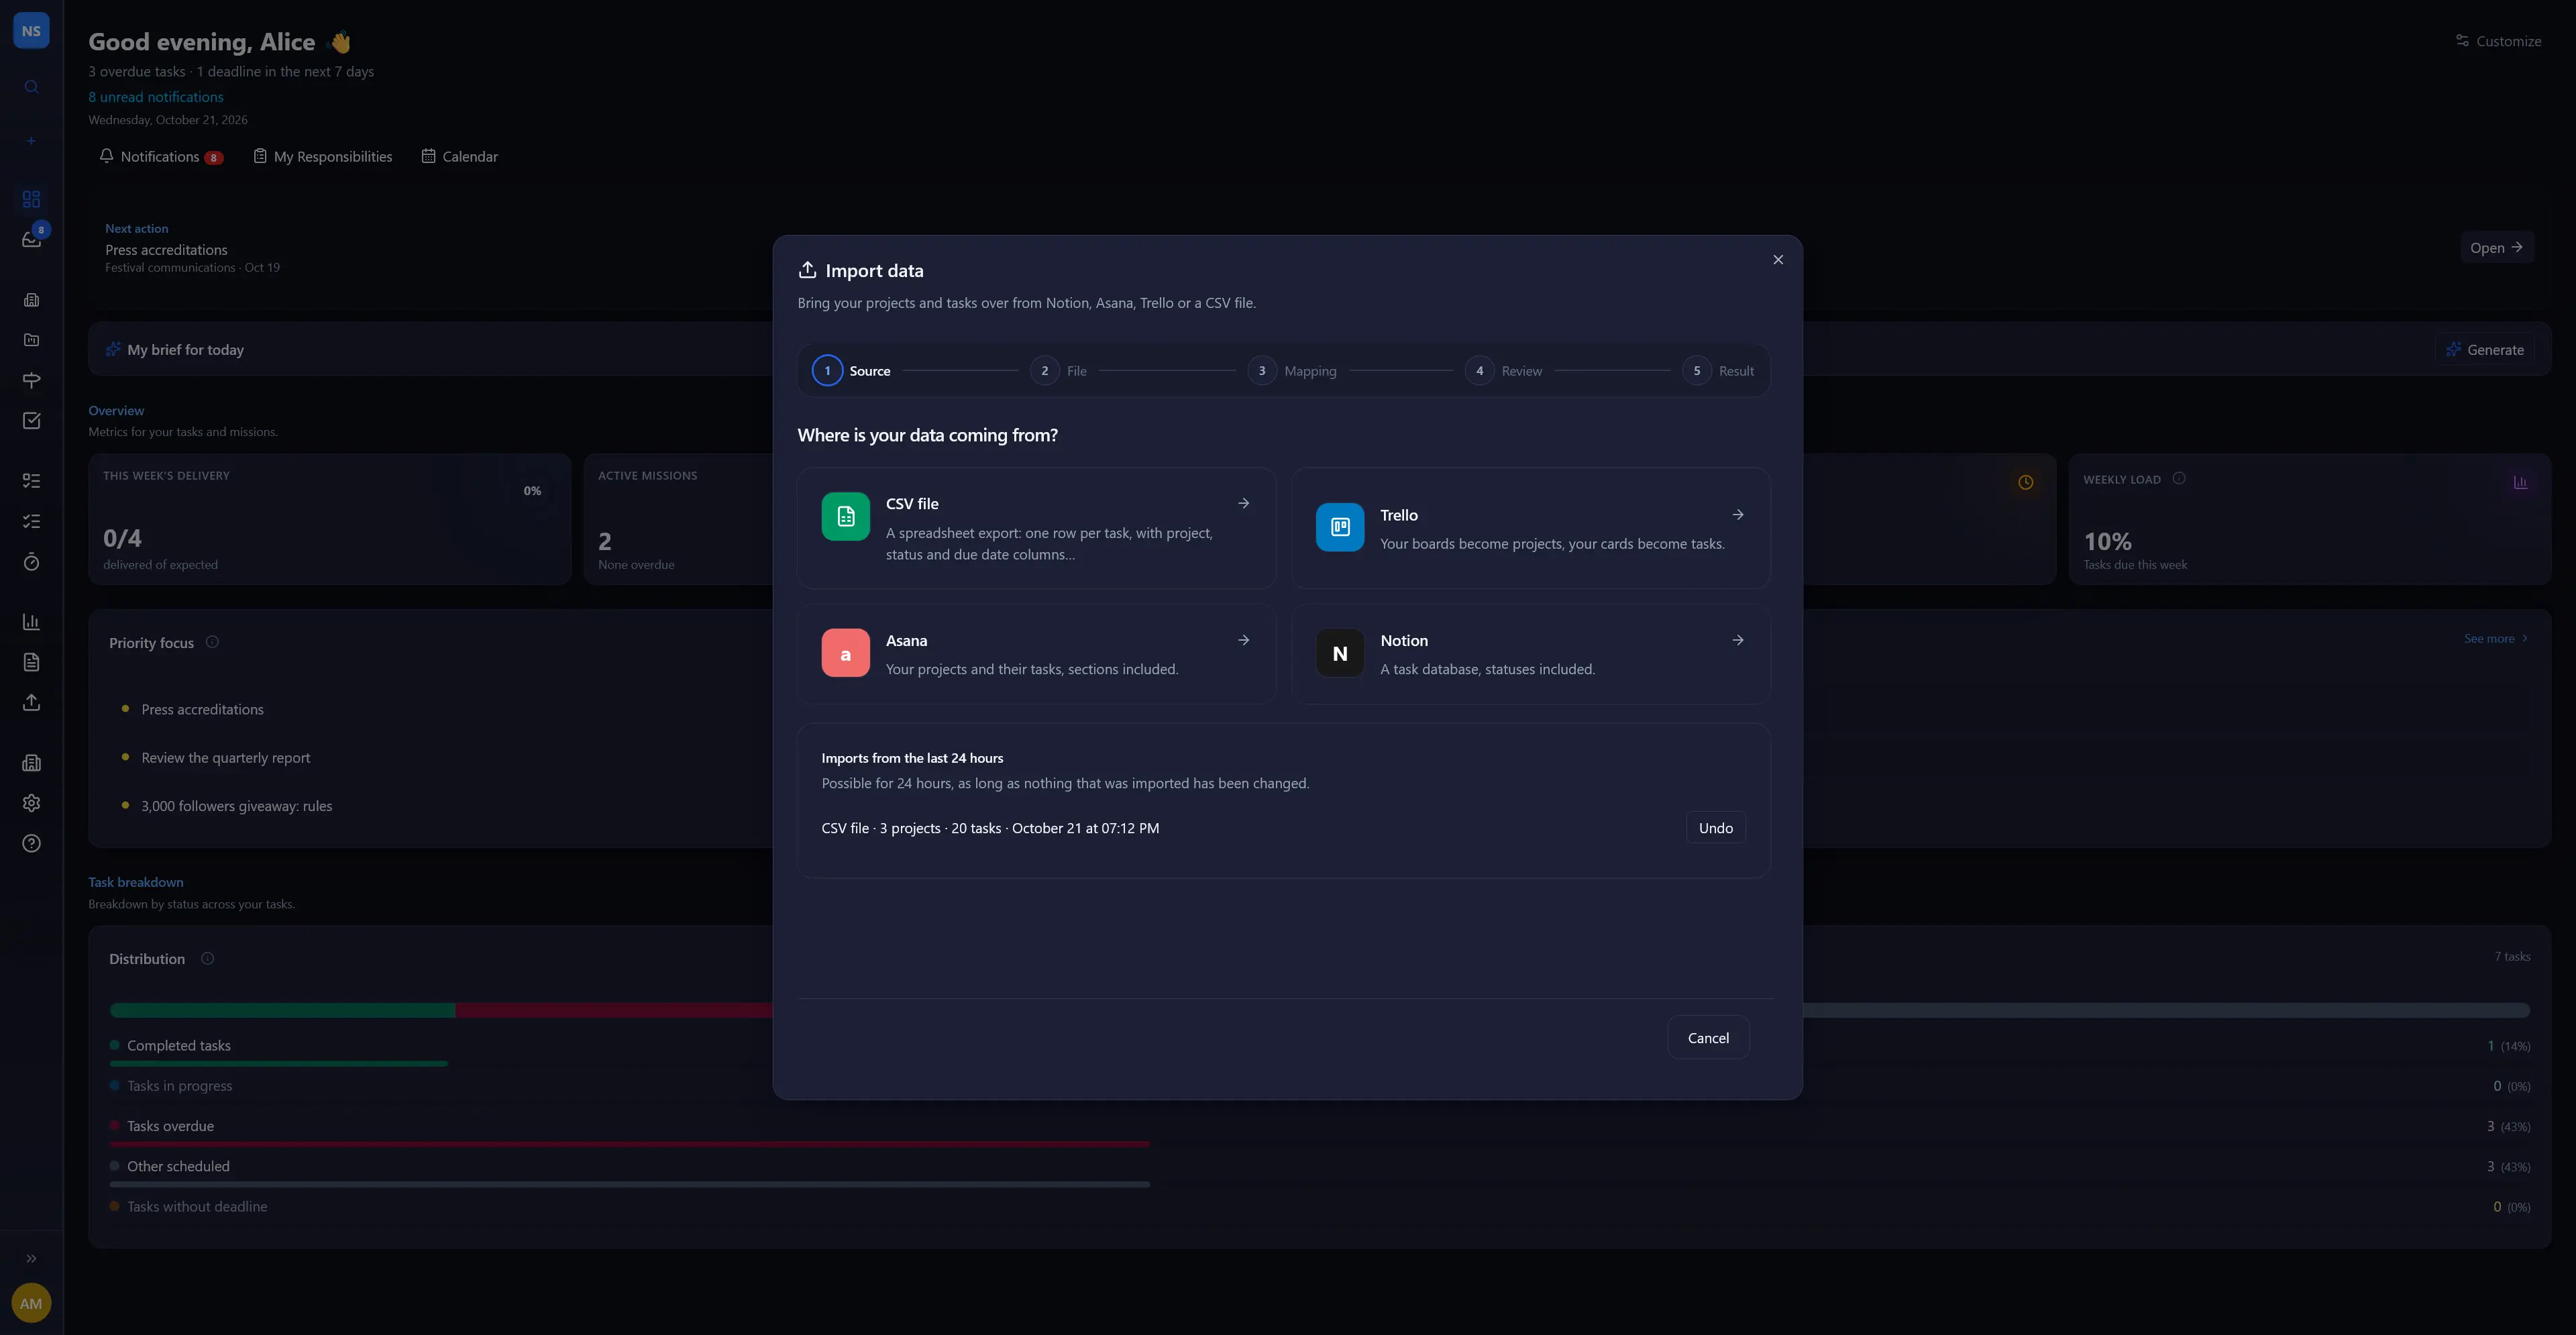Choose Trello via its arrow
Screen dimensions: 2576x1335
click(x=1738, y=515)
